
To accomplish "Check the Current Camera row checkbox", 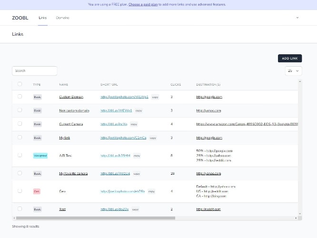I will tap(20, 124).
